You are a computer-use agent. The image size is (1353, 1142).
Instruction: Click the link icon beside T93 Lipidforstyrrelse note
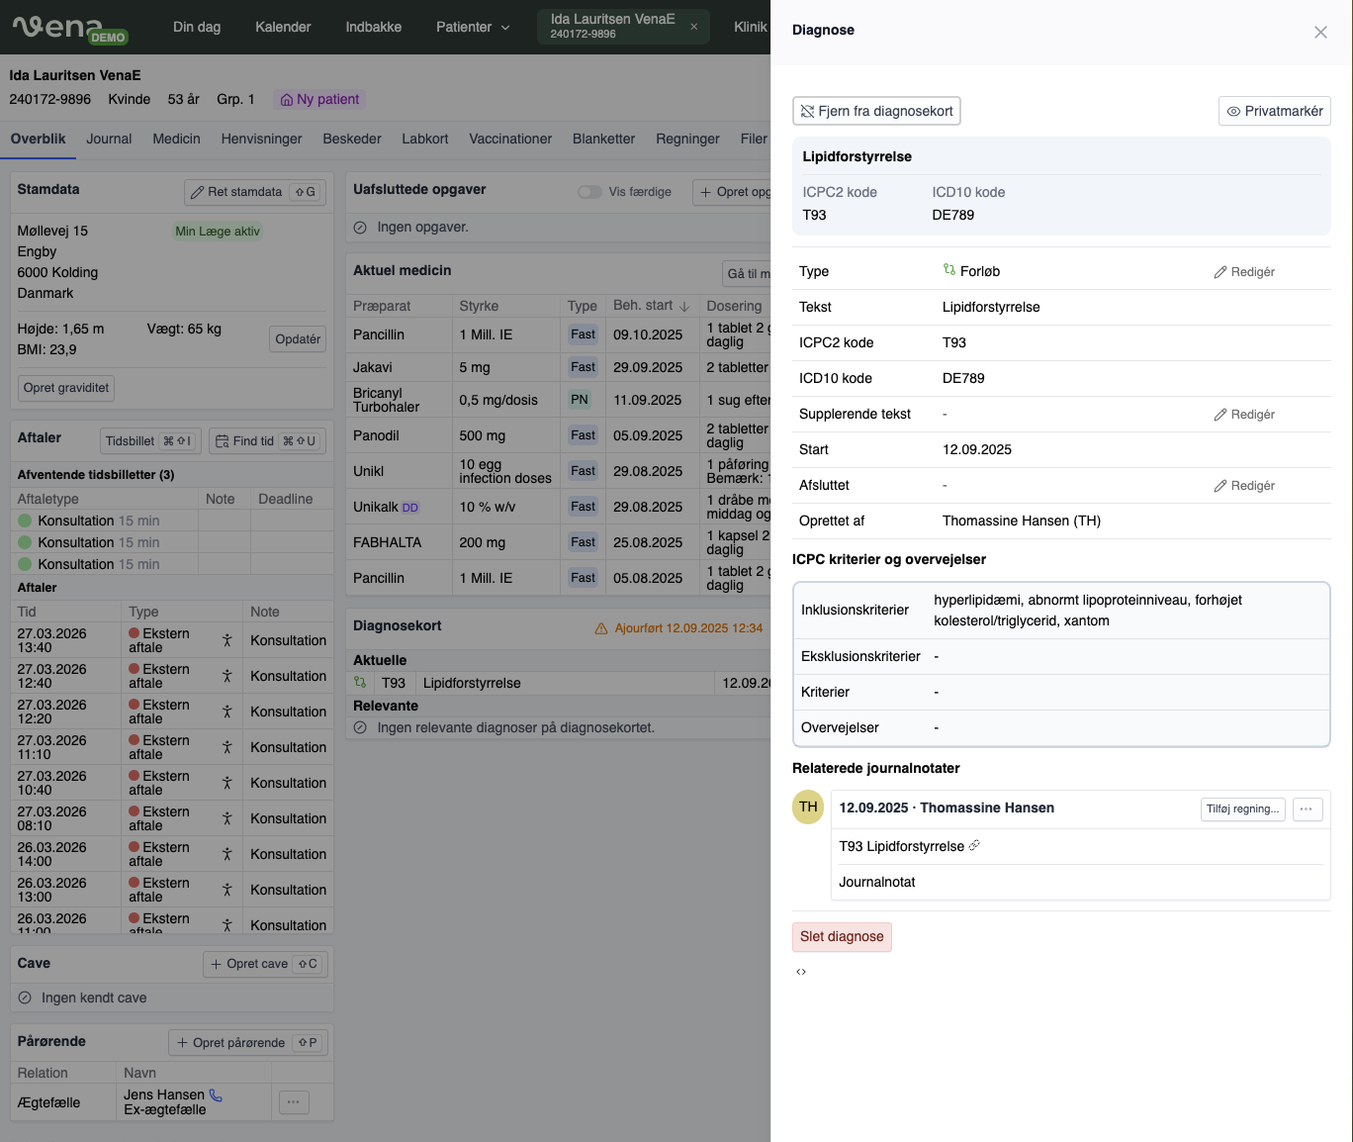974,846
